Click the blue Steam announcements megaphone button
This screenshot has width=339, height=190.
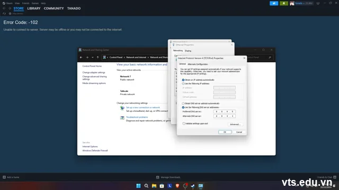[274, 3]
